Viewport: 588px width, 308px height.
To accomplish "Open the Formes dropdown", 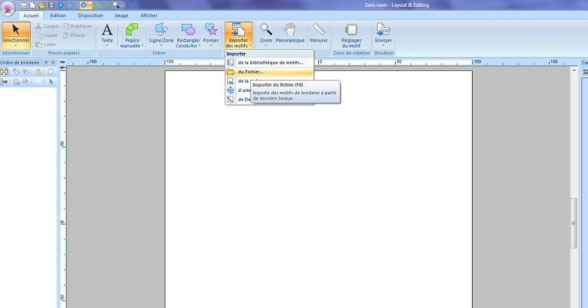I will pyautogui.click(x=211, y=45).
